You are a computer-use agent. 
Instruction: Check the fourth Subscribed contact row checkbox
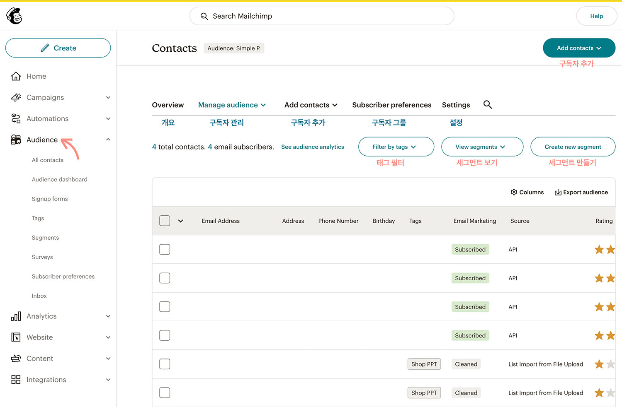(x=165, y=335)
